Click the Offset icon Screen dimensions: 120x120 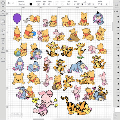click(x=49, y=4)
